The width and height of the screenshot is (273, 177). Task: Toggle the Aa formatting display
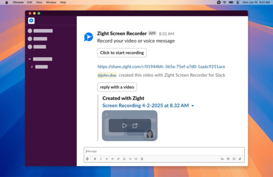tap(222, 159)
